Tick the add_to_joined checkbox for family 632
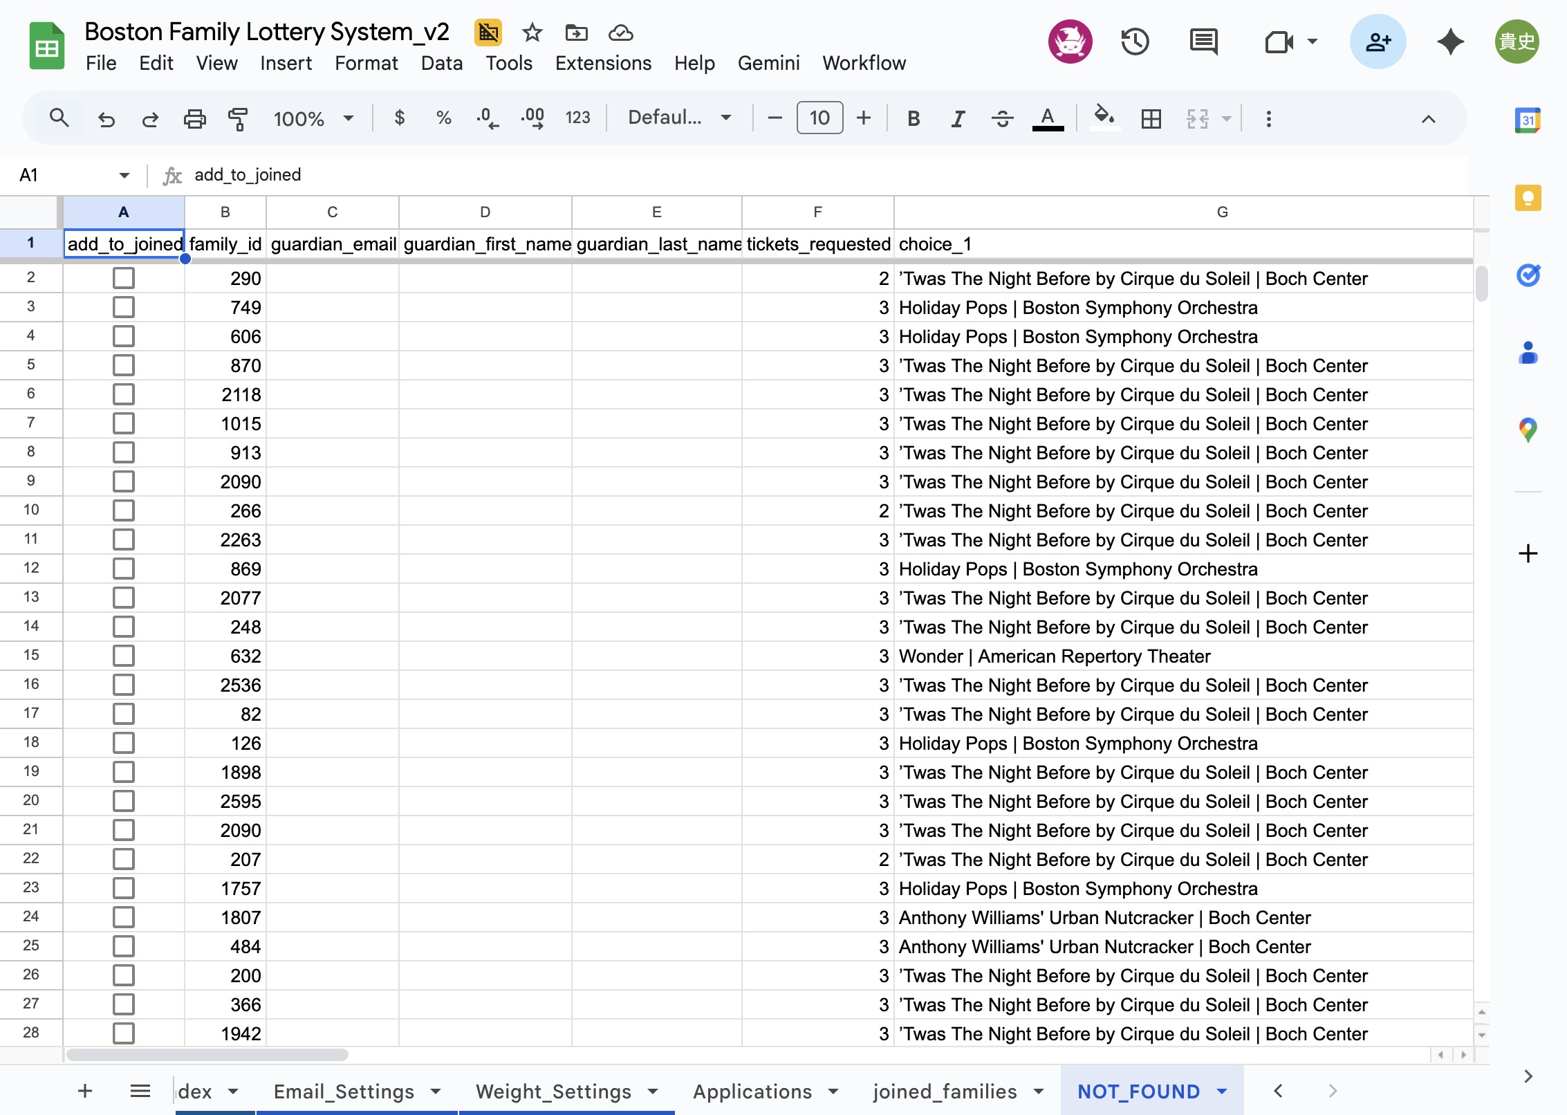 coord(124,656)
